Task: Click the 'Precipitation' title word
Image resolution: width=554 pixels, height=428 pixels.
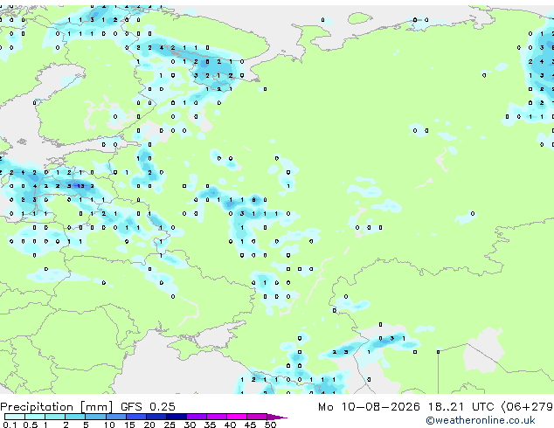Action: click(37, 407)
